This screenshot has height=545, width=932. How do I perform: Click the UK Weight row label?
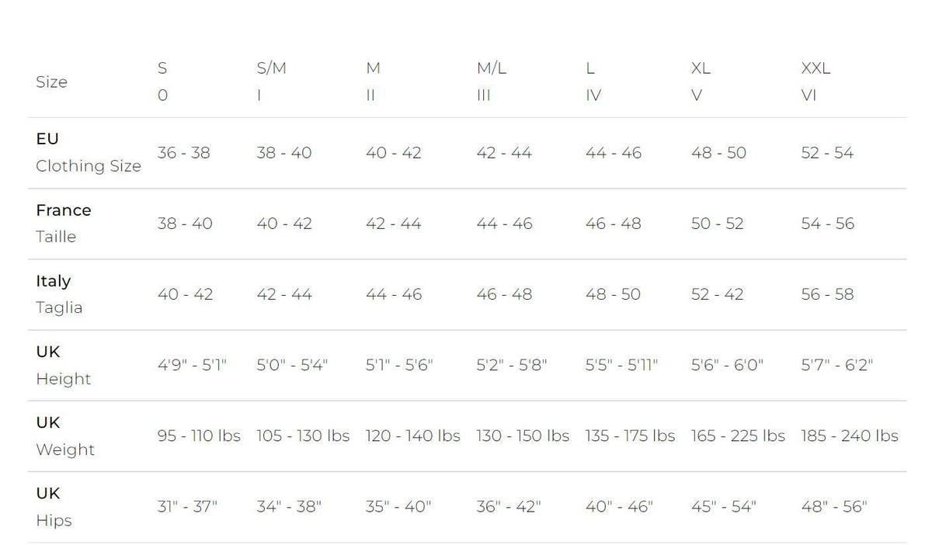[65, 436]
